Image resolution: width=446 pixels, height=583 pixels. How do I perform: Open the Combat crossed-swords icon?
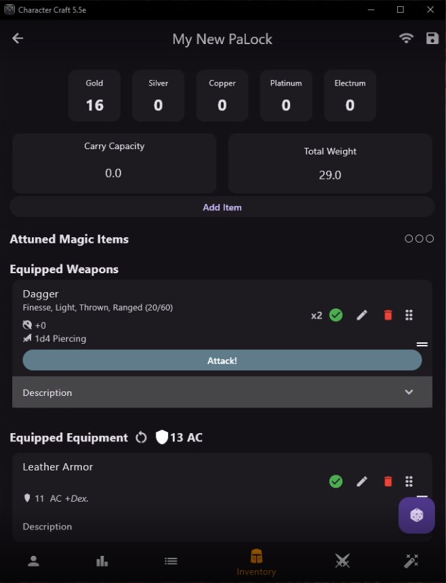click(x=342, y=561)
